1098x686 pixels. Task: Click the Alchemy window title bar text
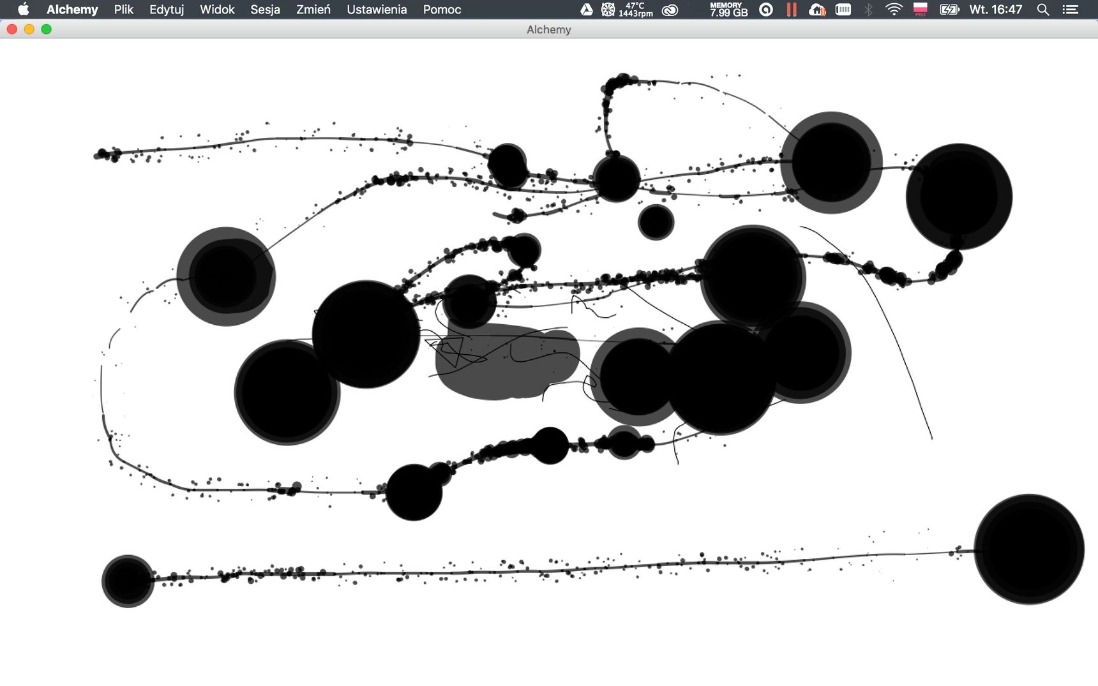[x=548, y=29]
